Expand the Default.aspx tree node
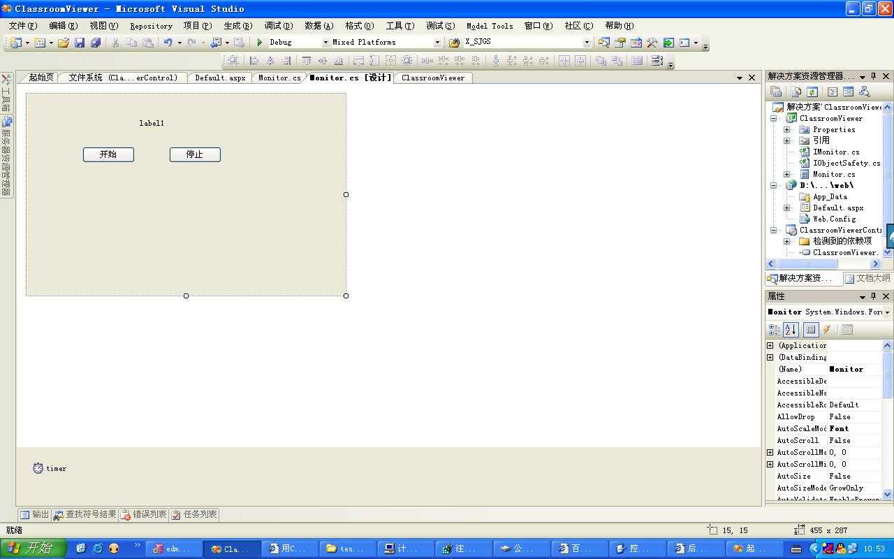Image resolution: width=894 pixels, height=559 pixels. [787, 208]
